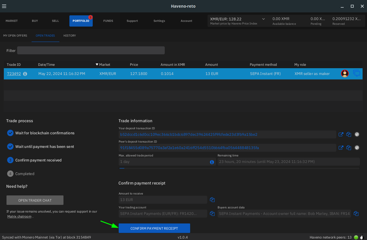Click the Available balance 0.00 XMR

[281, 19]
